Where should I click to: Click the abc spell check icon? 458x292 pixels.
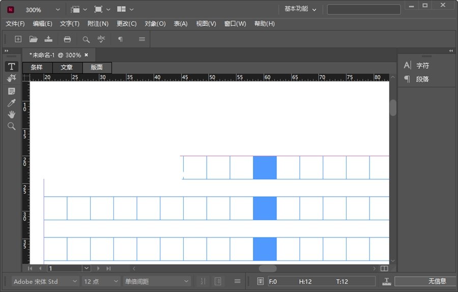click(x=101, y=39)
